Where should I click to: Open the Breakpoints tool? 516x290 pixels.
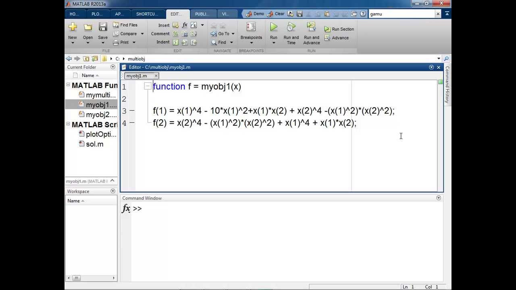251,27
